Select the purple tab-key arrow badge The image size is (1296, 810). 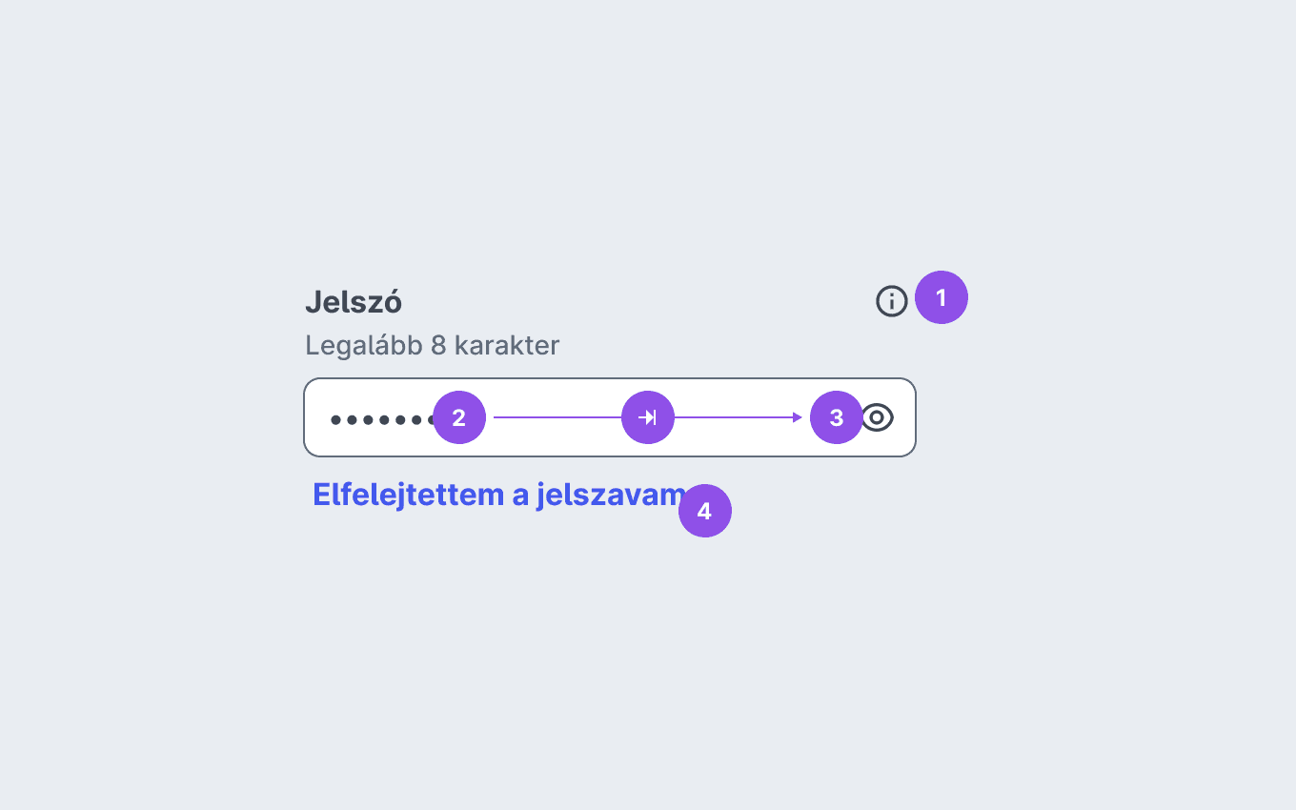click(648, 417)
